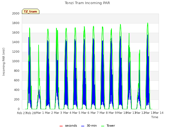Click the TZ_tram annotation label
The width and height of the screenshot is (175, 131).
tap(31, 11)
